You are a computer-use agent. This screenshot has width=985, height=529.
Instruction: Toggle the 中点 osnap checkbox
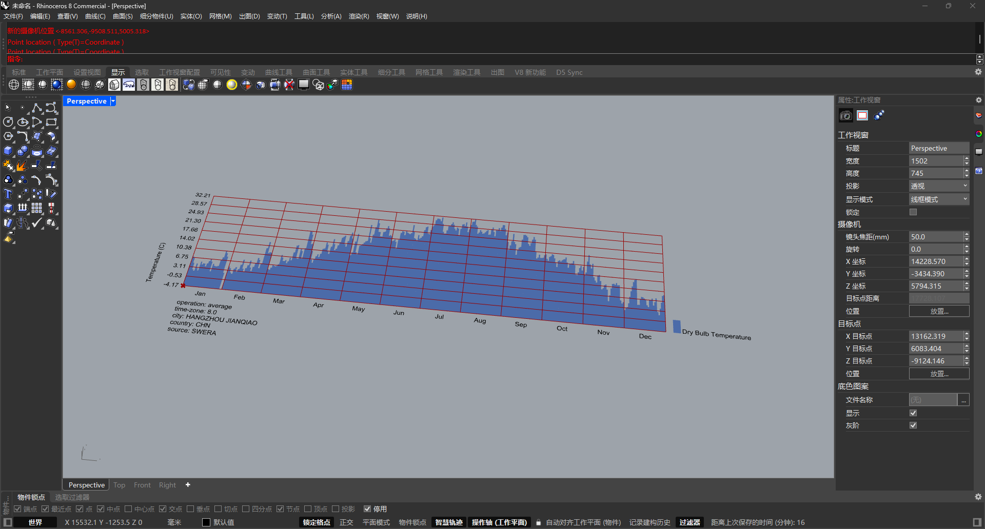[x=101, y=509]
